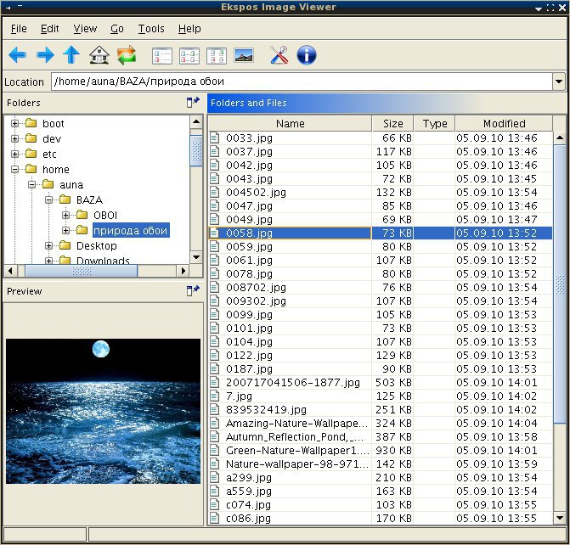
Task: Sort files by Type column header
Action: (434, 124)
